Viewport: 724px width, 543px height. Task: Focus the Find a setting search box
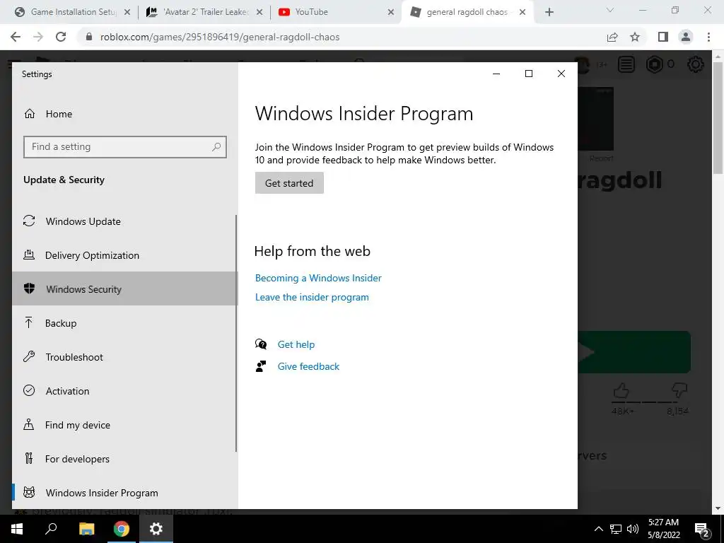click(x=124, y=147)
